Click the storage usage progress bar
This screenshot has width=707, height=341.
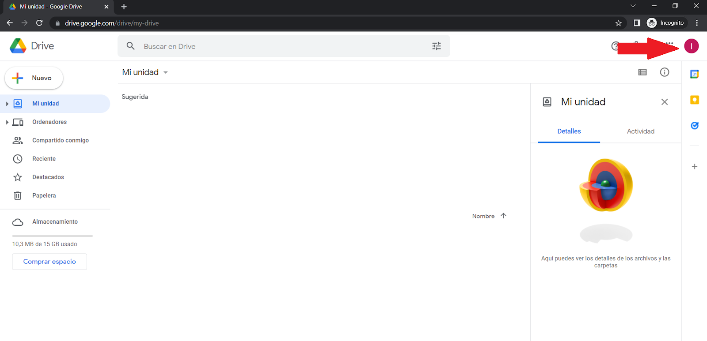(53, 236)
